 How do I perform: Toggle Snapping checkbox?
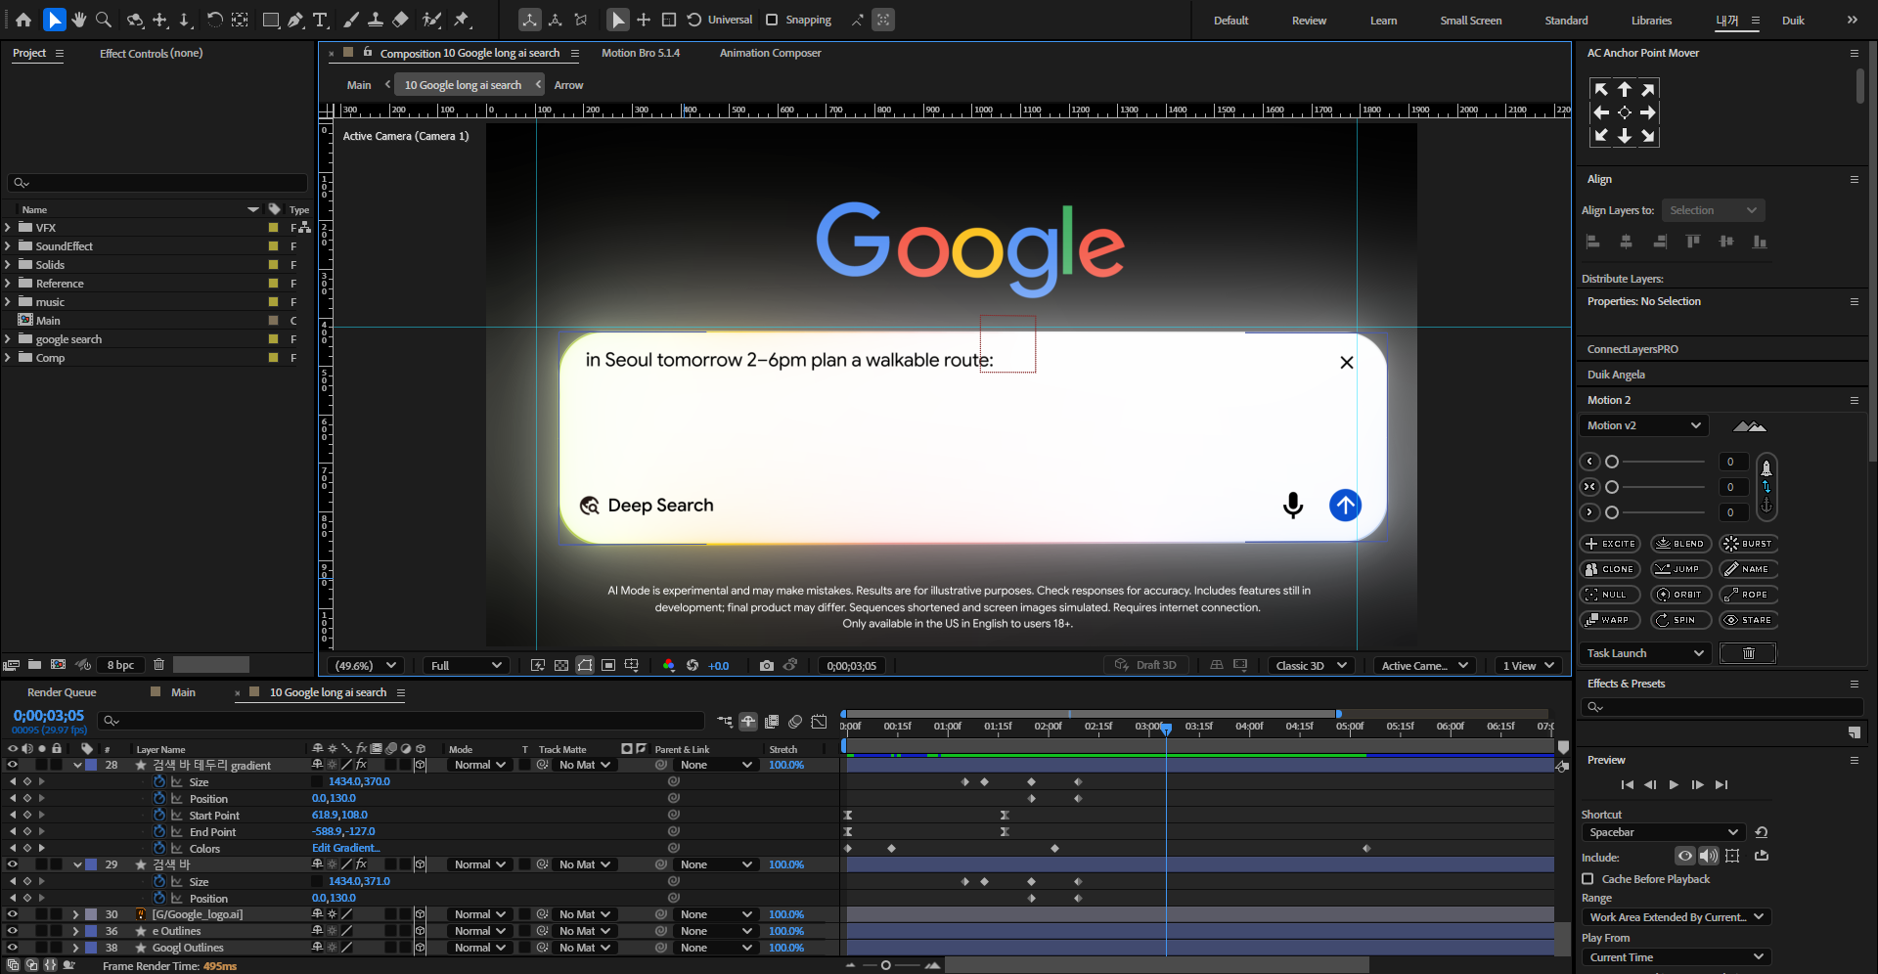(772, 20)
